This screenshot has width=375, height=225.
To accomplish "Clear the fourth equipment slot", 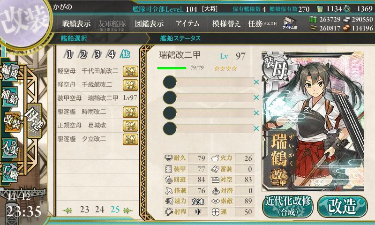I will [256, 128].
